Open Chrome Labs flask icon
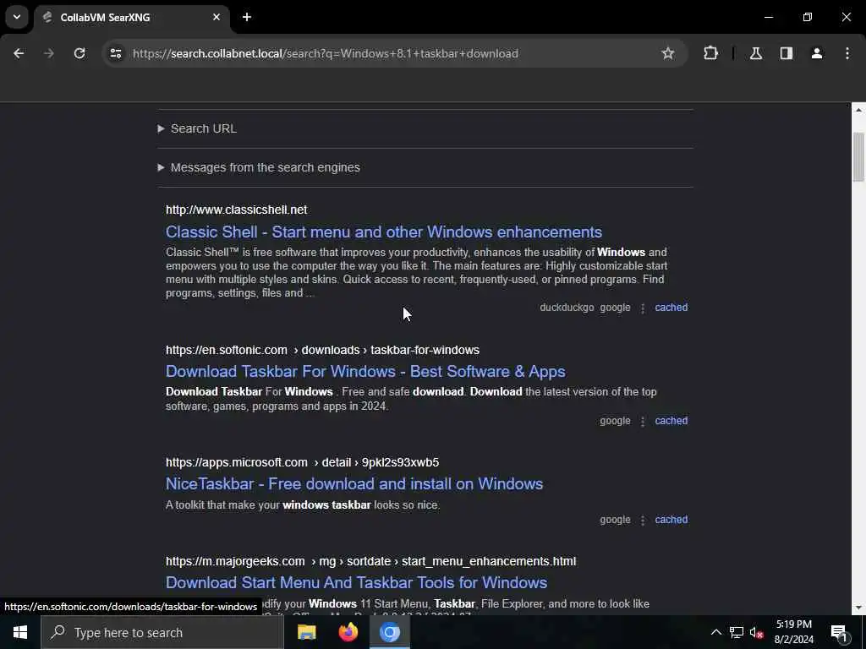866x649 pixels. click(x=756, y=53)
